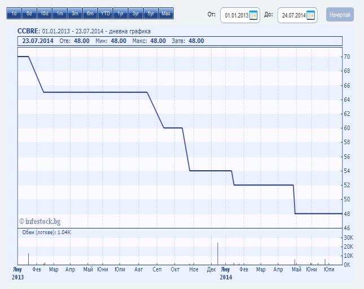Open calendar for end date 24.07.2014

coord(310,15)
